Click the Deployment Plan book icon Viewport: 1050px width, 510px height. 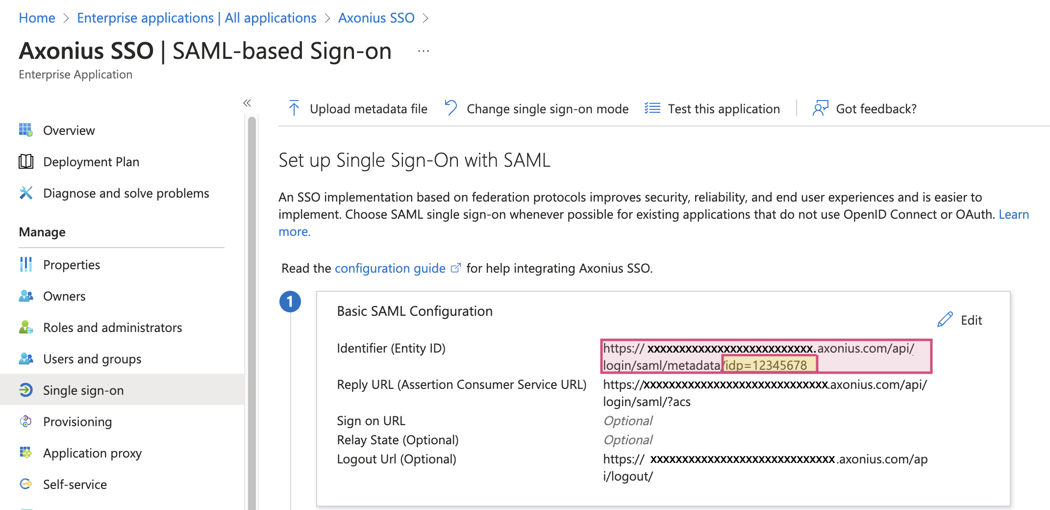25,161
